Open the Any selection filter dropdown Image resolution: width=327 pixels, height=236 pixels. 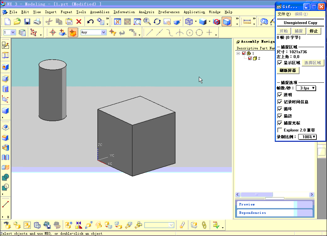pos(103,32)
